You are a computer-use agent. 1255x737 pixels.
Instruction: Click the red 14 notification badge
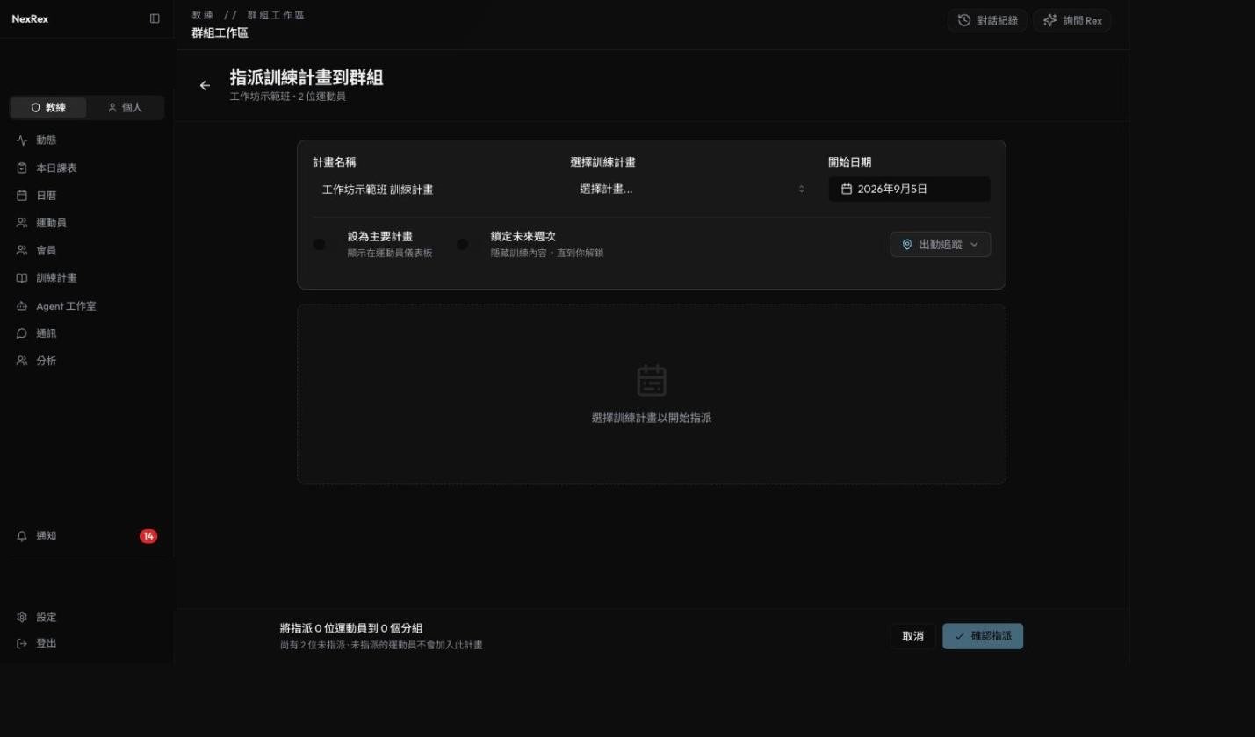click(148, 536)
